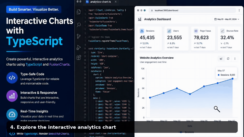Click the Users chart icon
This screenshot has height=137, width=244.
[x=169, y=31]
